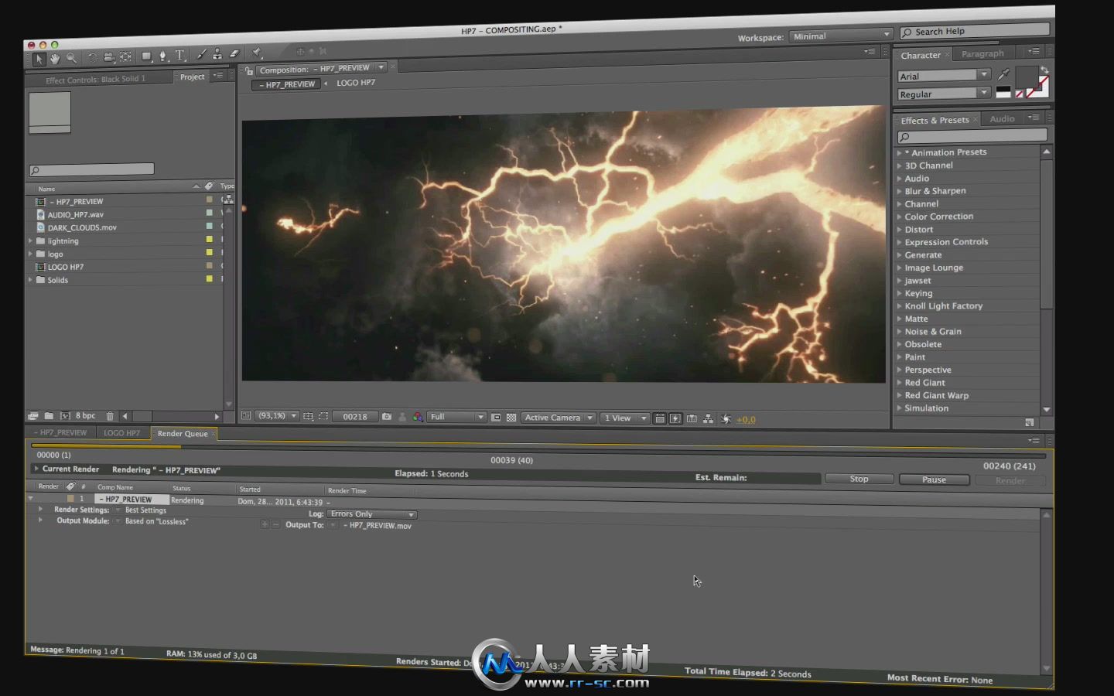Switch to Effect Controls: Black Solid 1 tab
Screen dimensions: 1114x696
coord(95,79)
